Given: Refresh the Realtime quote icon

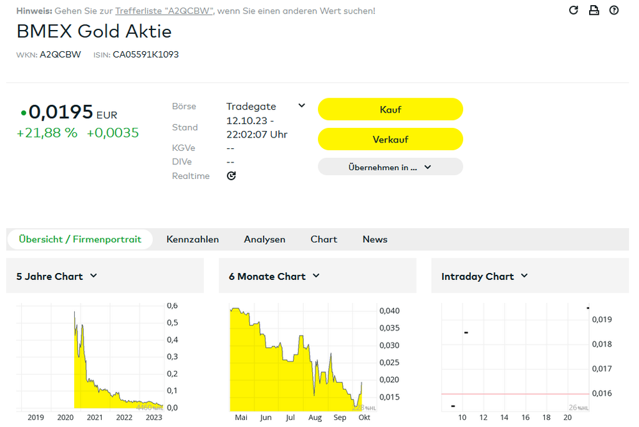Looking at the screenshot, I should pos(232,176).
